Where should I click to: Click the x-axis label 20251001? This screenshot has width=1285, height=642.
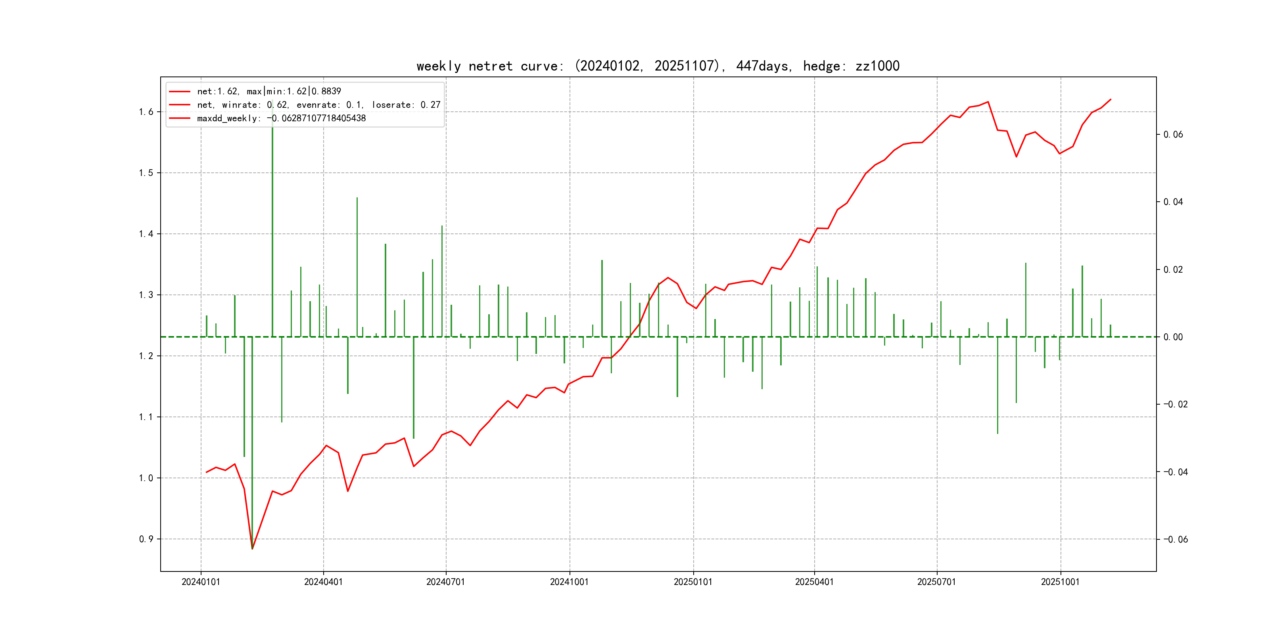pyautogui.click(x=1060, y=582)
